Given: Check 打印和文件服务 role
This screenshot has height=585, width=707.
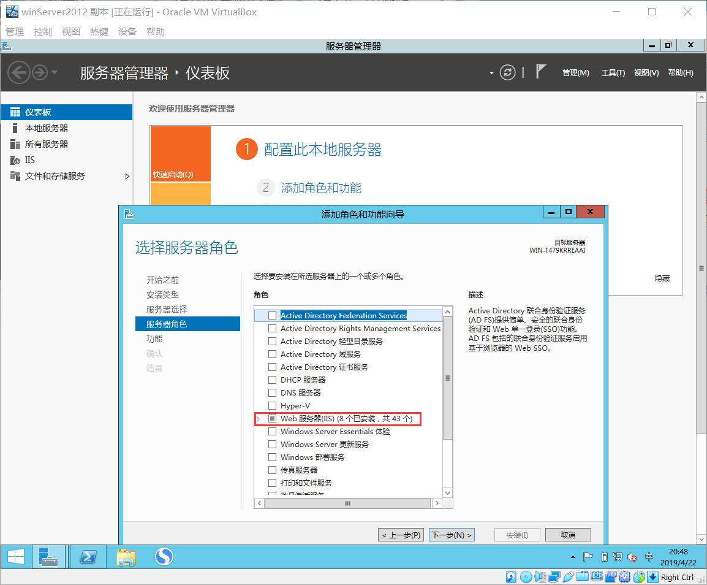Looking at the screenshot, I should coord(273,483).
